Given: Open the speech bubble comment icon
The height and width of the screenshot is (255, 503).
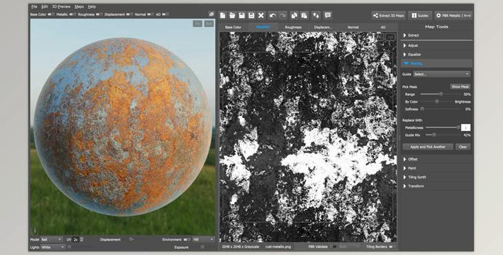Looking at the screenshot, I should pyautogui.click(x=327, y=15).
